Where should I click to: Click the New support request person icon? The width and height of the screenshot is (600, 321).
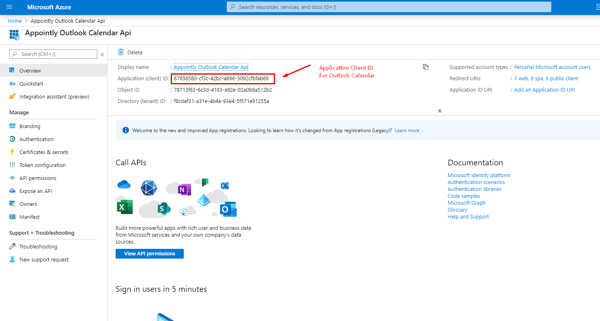[x=12, y=259]
